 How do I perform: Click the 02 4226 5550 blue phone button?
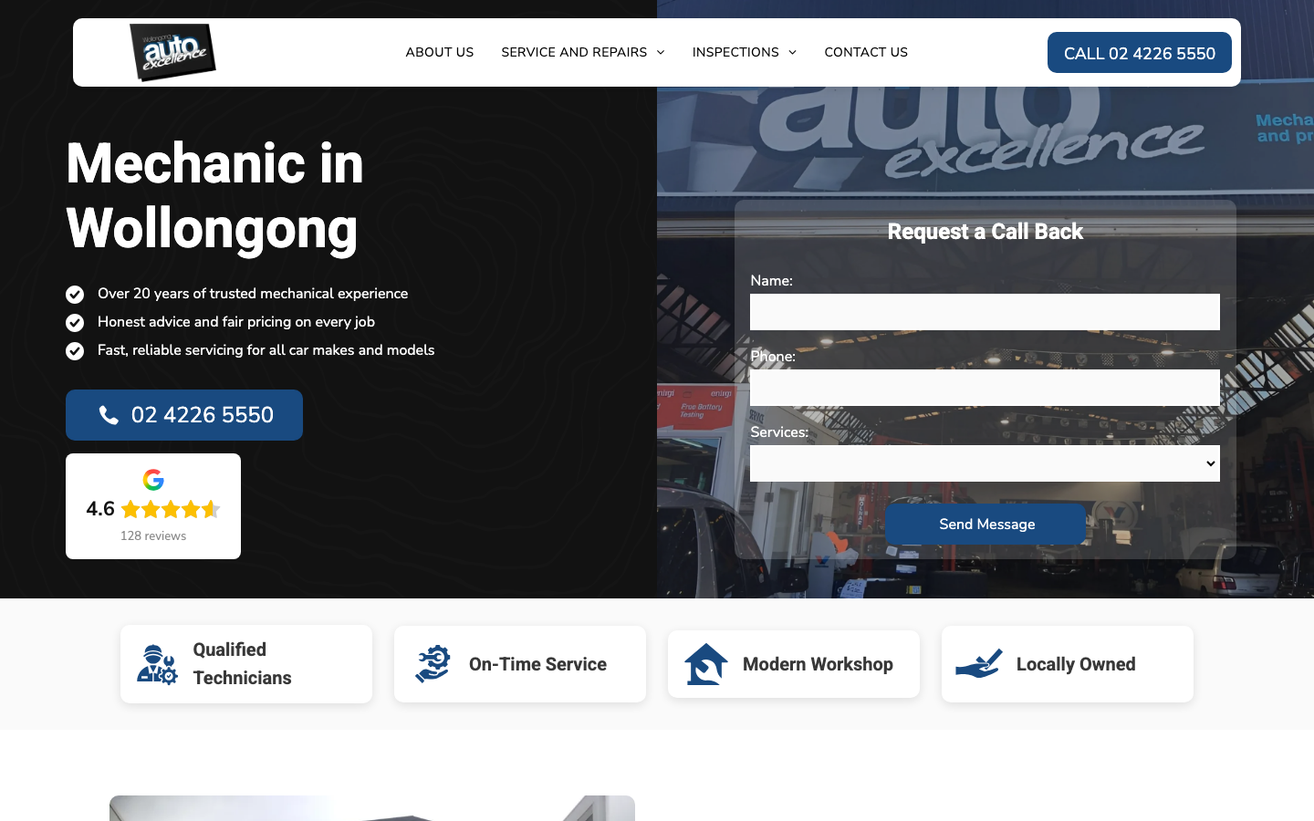pos(183,415)
